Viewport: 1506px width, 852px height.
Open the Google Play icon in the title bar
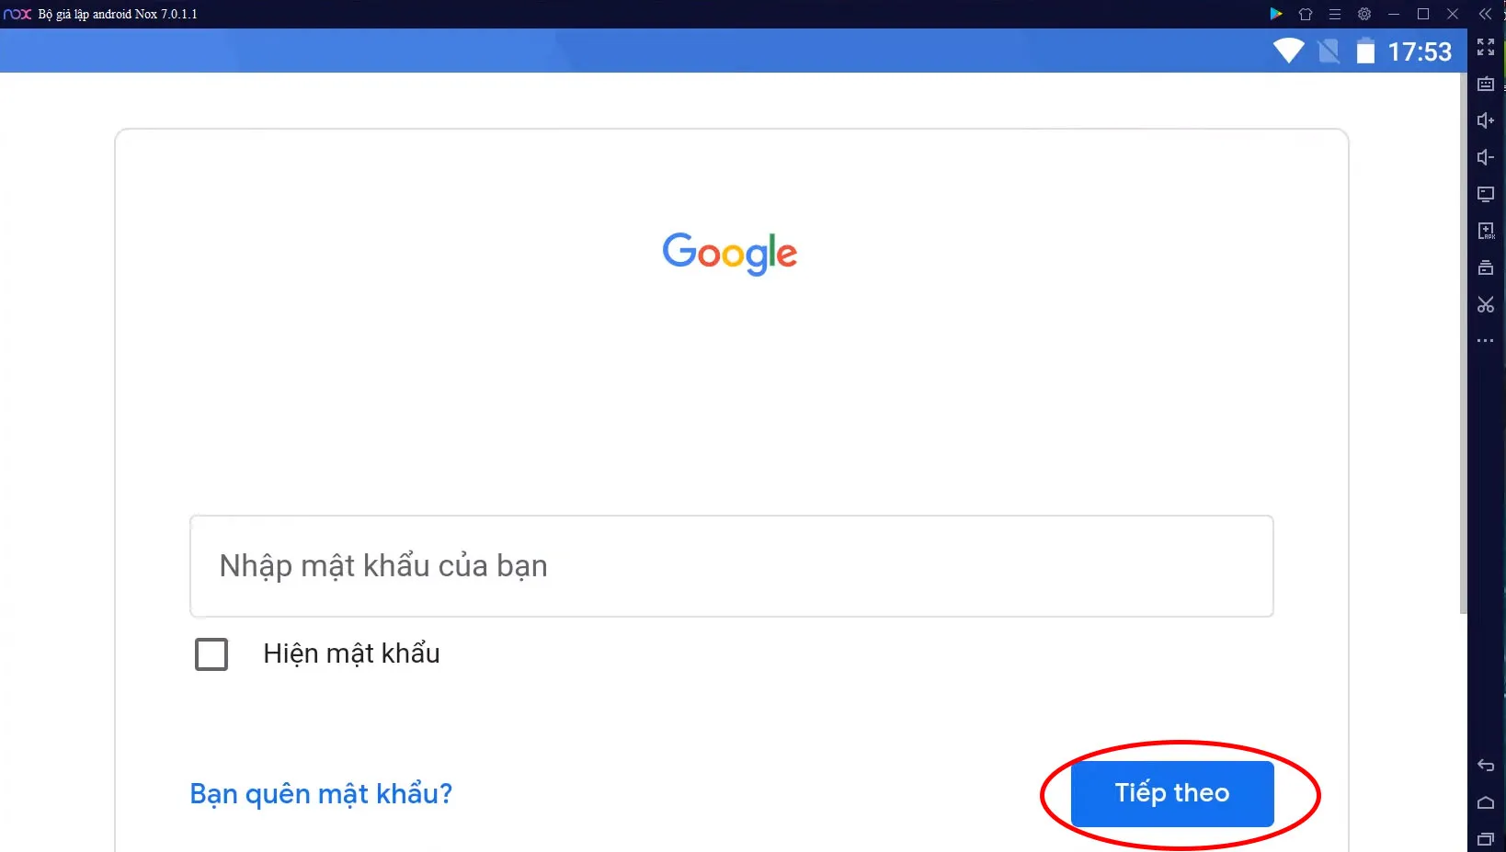[x=1276, y=14]
